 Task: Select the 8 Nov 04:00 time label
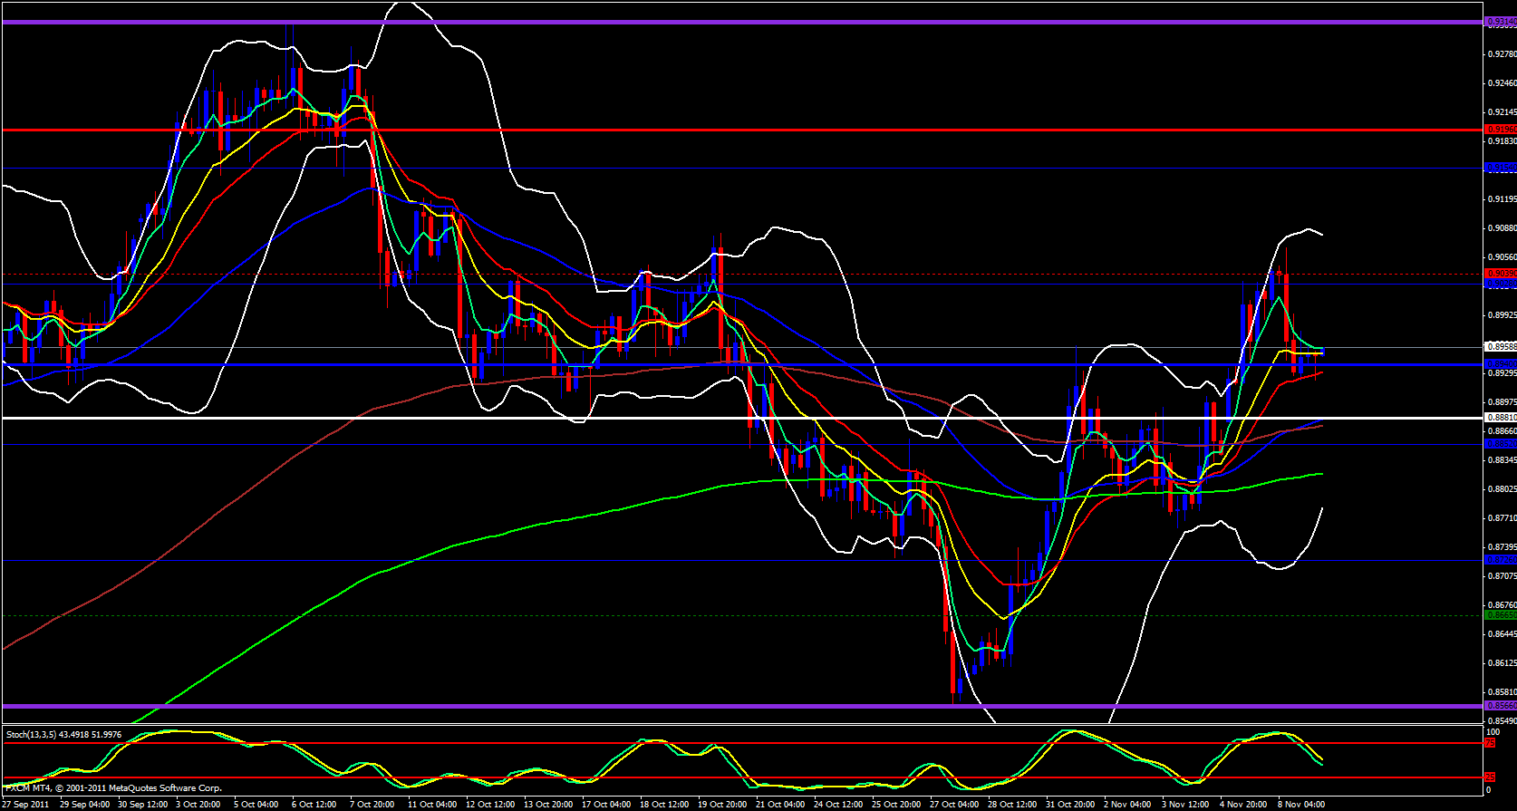pyautogui.click(x=1301, y=805)
